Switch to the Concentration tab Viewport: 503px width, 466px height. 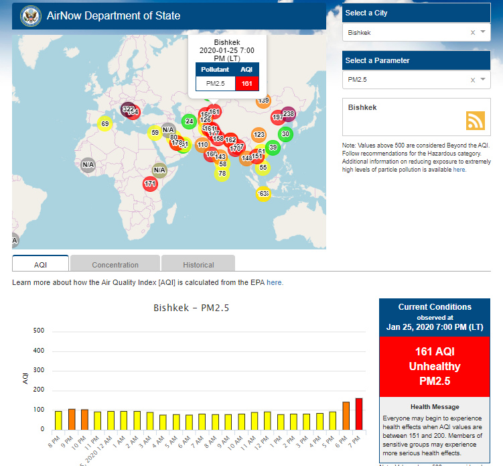pos(115,264)
